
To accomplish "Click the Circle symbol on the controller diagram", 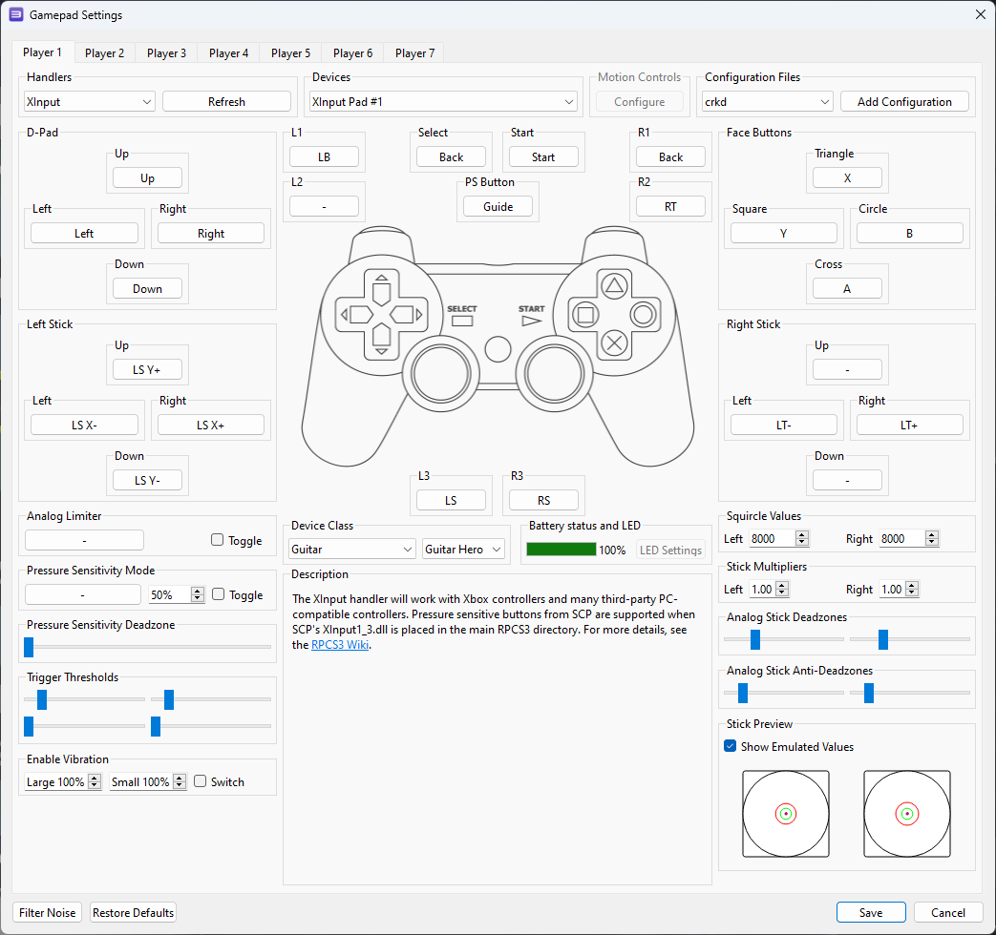I will point(644,313).
